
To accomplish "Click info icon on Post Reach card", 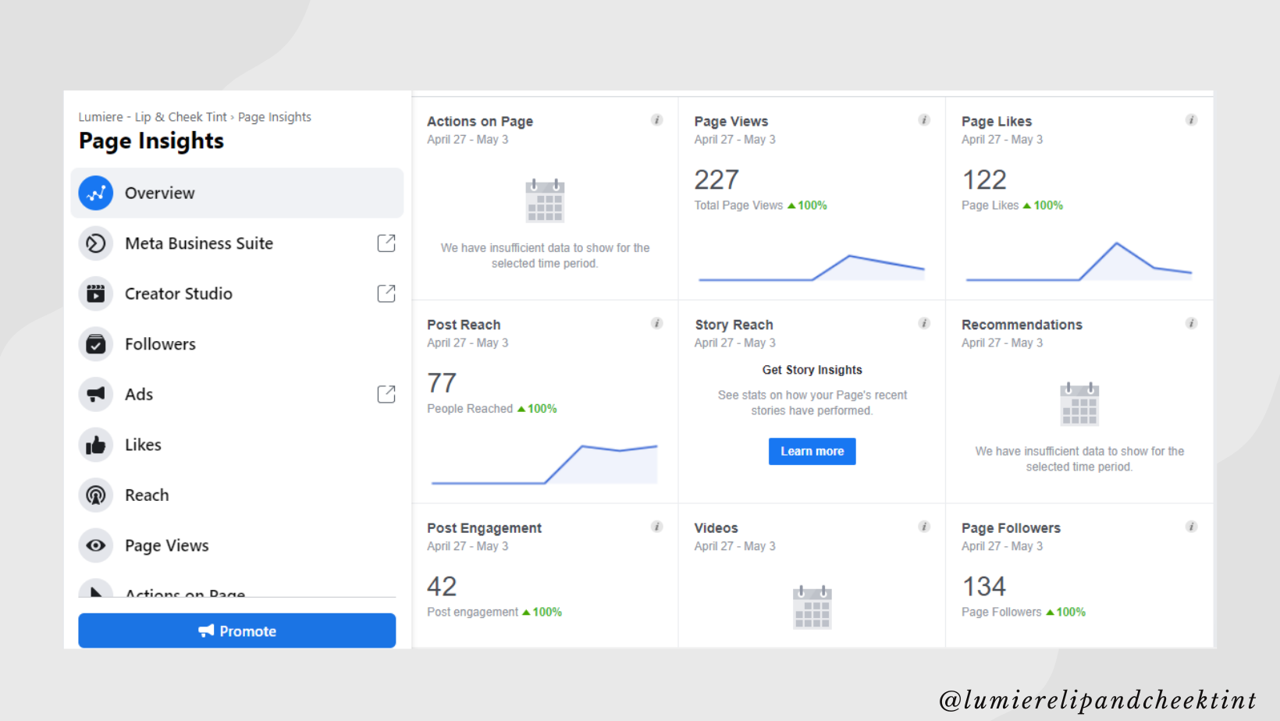I will (657, 323).
